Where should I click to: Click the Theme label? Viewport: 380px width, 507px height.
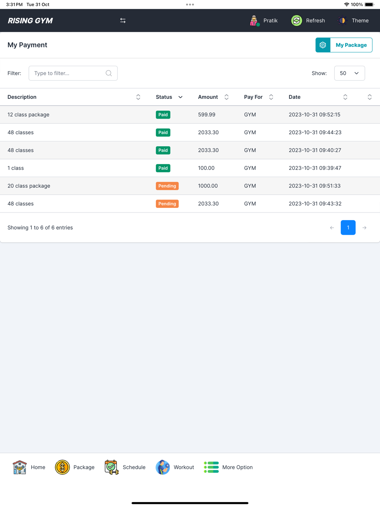[360, 21]
